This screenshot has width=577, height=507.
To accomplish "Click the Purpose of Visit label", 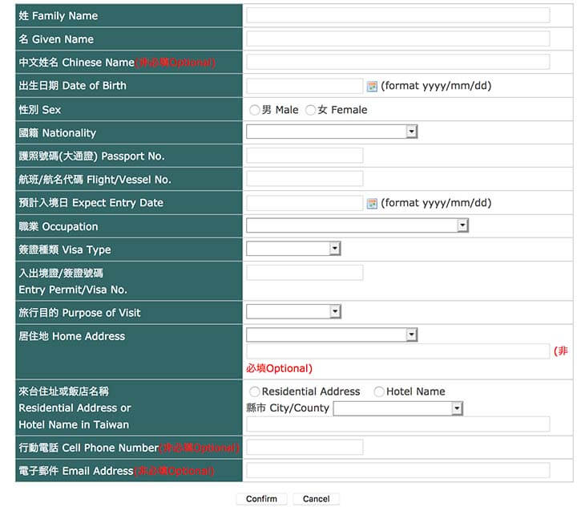I will (79, 313).
